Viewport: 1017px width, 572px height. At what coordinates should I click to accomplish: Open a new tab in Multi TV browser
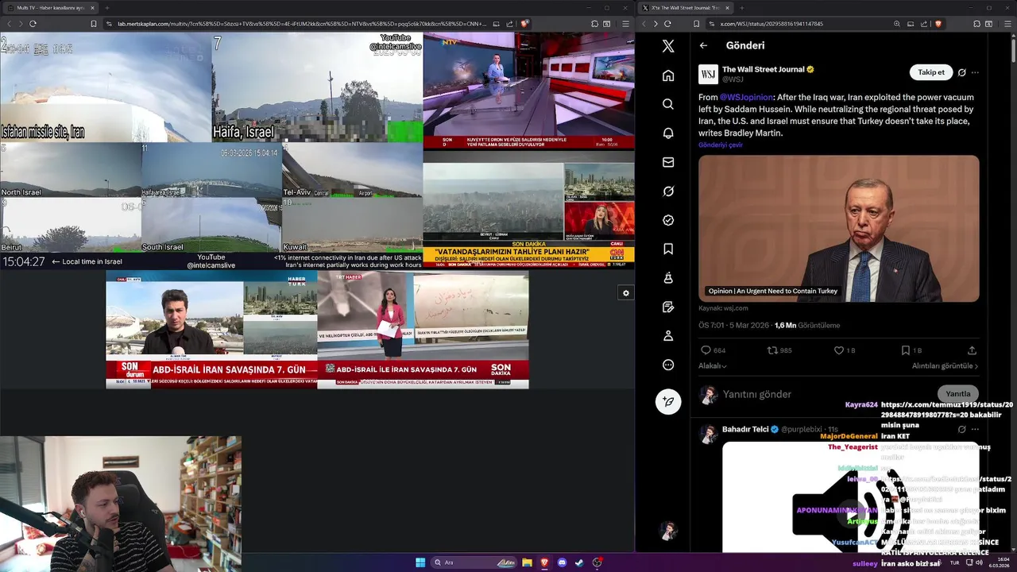(x=106, y=8)
